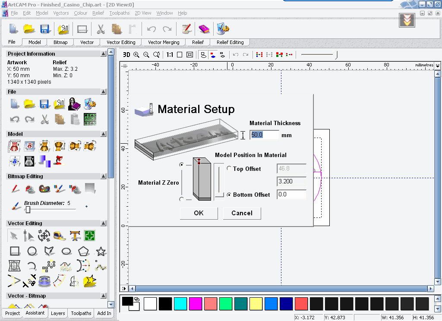This screenshot has height=321, width=442.
Task: Switch to the Toolpaths tab at panel bottom
Action: 81,313
